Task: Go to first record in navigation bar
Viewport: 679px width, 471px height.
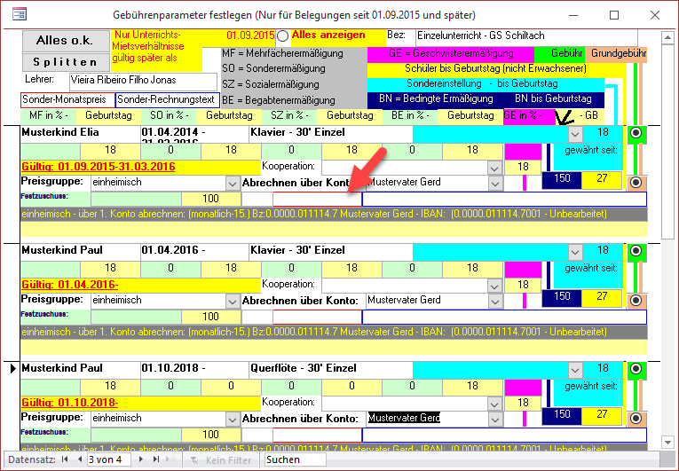Action: [64, 459]
